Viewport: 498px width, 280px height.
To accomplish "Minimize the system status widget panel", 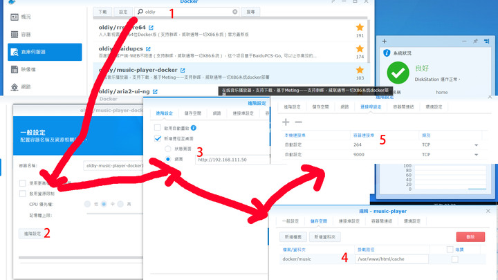I will 464,41.
